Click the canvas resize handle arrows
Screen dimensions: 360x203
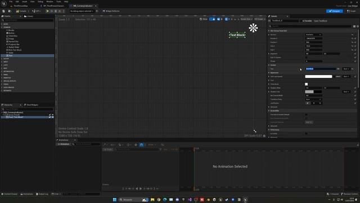coord(255,131)
